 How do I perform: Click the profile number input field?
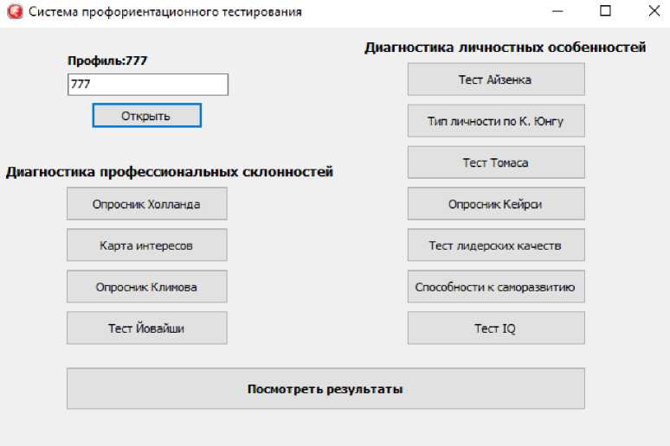[x=148, y=85]
